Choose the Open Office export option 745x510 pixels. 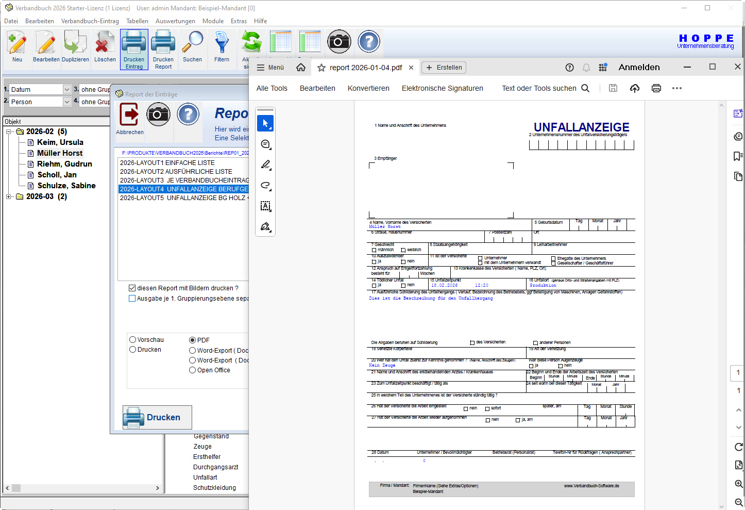(x=193, y=370)
